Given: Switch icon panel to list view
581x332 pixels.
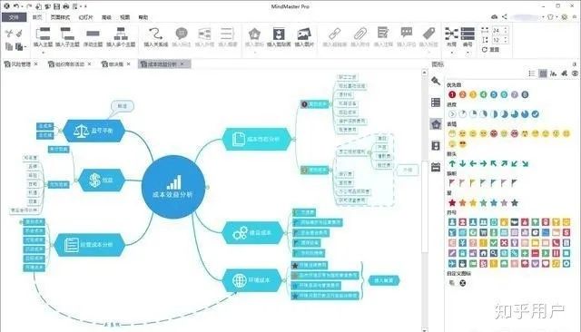Looking at the screenshot, I should [x=532, y=73].
